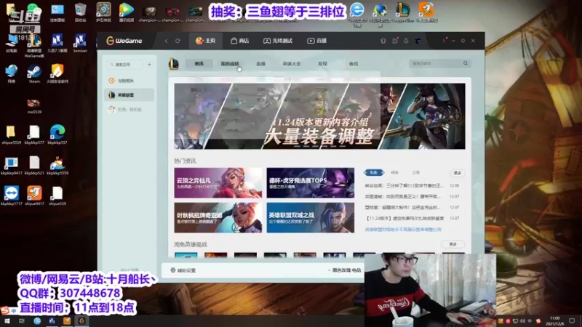Click the WeGame logo in title bar
The height and width of the screenshot is (327, 582).
tap(124, 41)
